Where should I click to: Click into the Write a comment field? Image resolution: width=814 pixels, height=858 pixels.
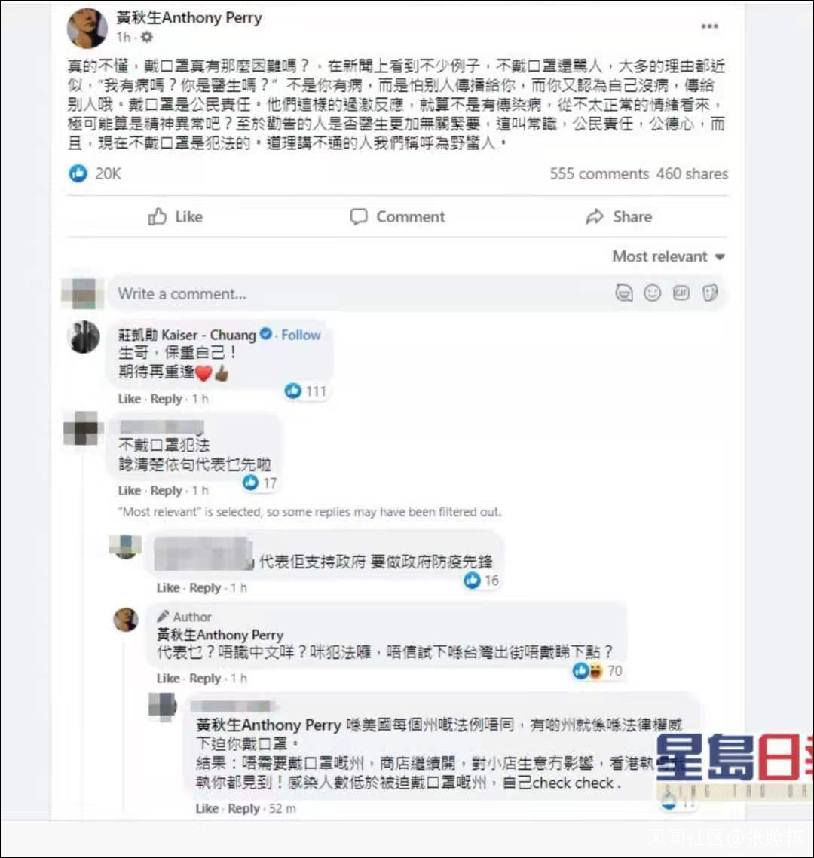(x=361, y=293)
